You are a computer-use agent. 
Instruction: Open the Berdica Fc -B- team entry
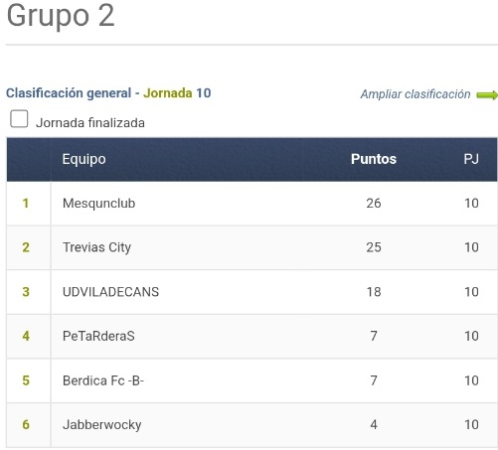pos(103,380)
